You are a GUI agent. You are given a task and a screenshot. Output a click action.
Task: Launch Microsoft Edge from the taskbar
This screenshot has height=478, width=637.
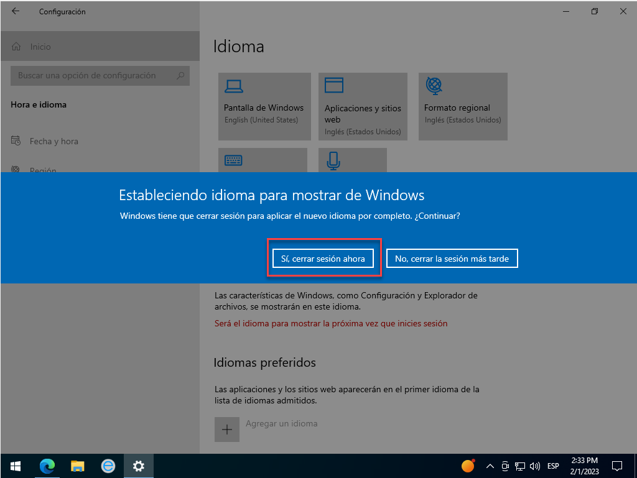pyautogui.click(x=47, y=466)
